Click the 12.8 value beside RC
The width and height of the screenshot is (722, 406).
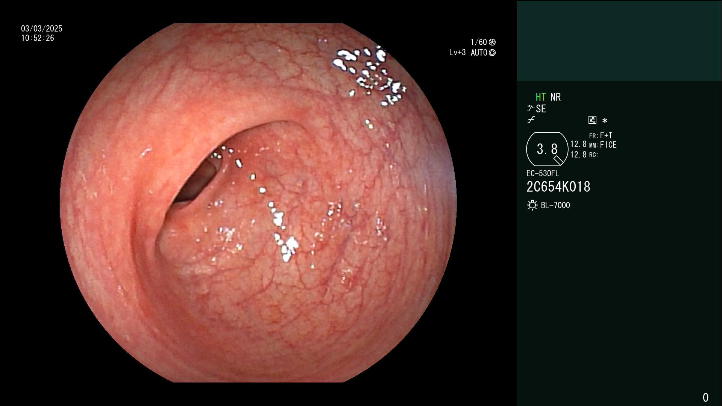[x=578, y=155]
